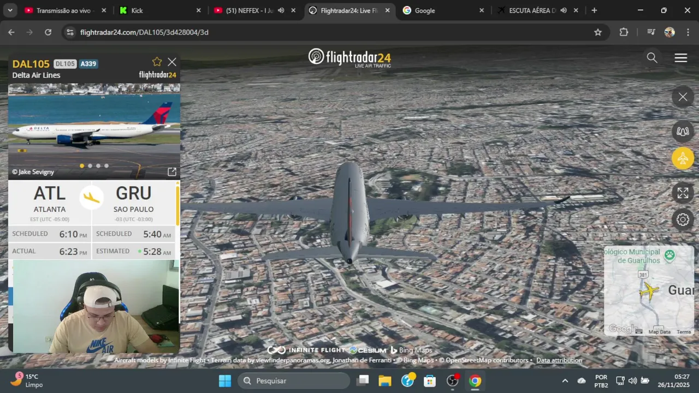This screenshot has width=699, height=393.
Task: Close the Kick tab
Action: (198, 10)
